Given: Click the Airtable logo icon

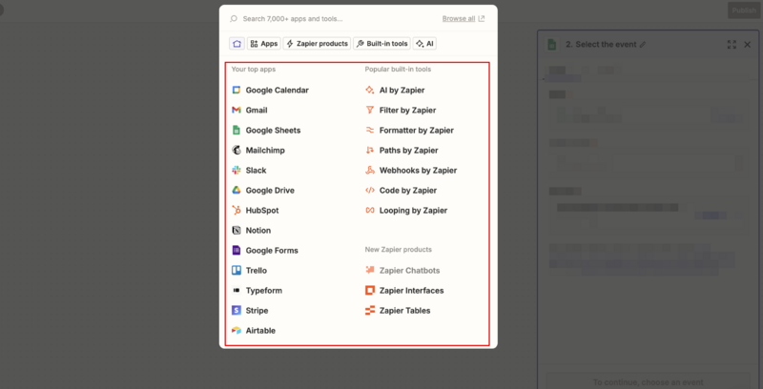Looking at the screenshot, I should coord(237,330).
